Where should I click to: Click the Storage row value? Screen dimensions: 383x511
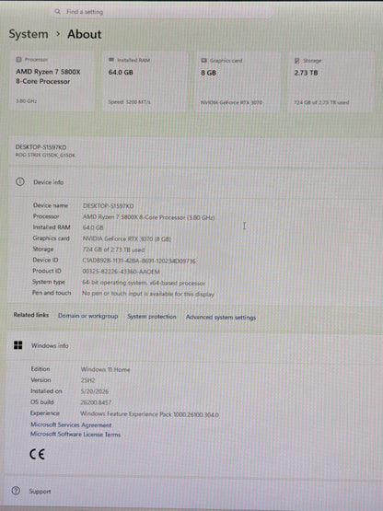(x=113, y=250)
